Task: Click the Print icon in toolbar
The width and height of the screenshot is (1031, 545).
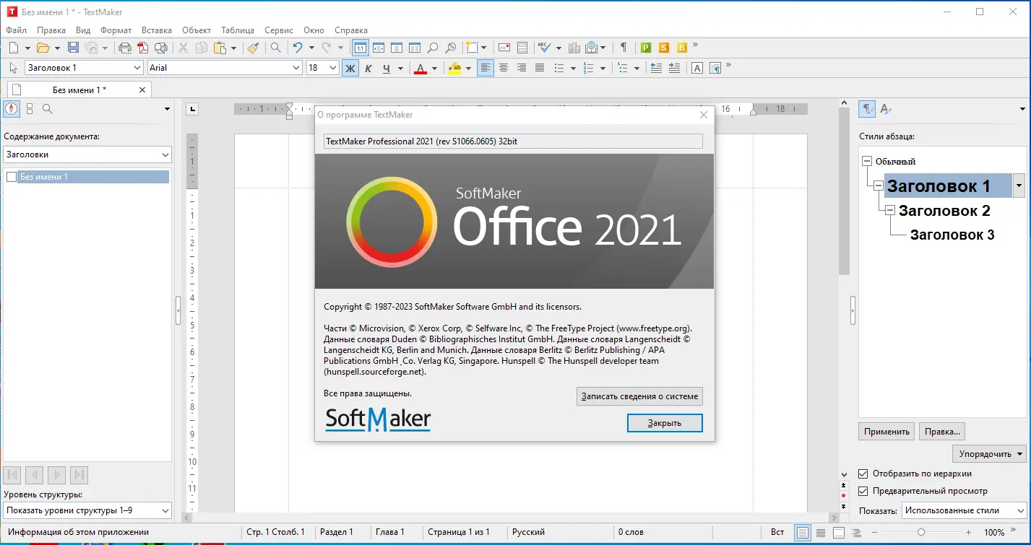Action: pyautogui.click(x=125, y=48)
